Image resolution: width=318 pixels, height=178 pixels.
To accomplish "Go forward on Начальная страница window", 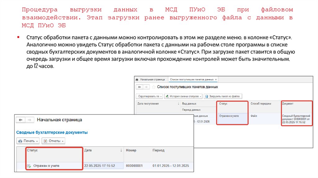I will tap(30, 120).
